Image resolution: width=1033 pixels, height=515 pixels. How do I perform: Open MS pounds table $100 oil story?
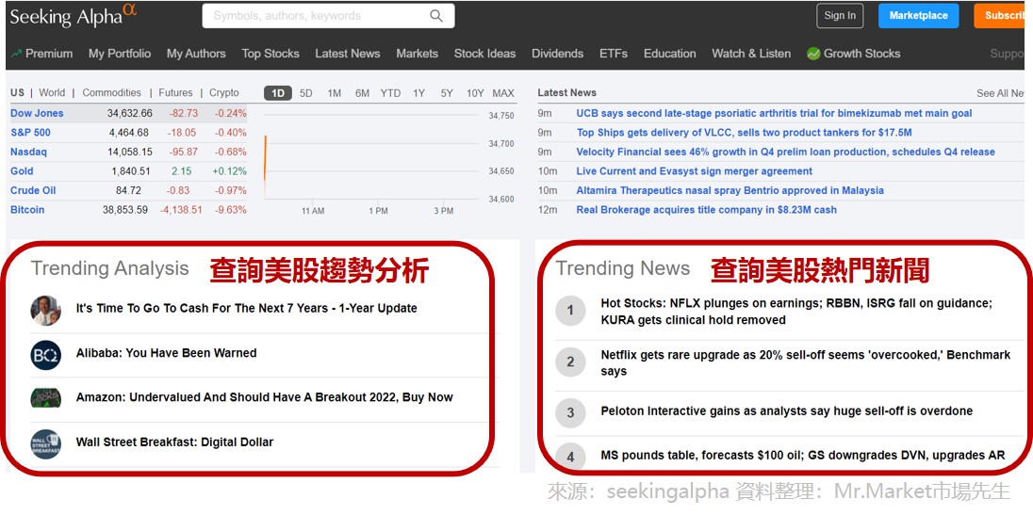802,455
